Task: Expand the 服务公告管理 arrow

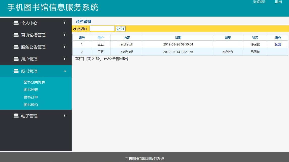Action: pos(65,47)
